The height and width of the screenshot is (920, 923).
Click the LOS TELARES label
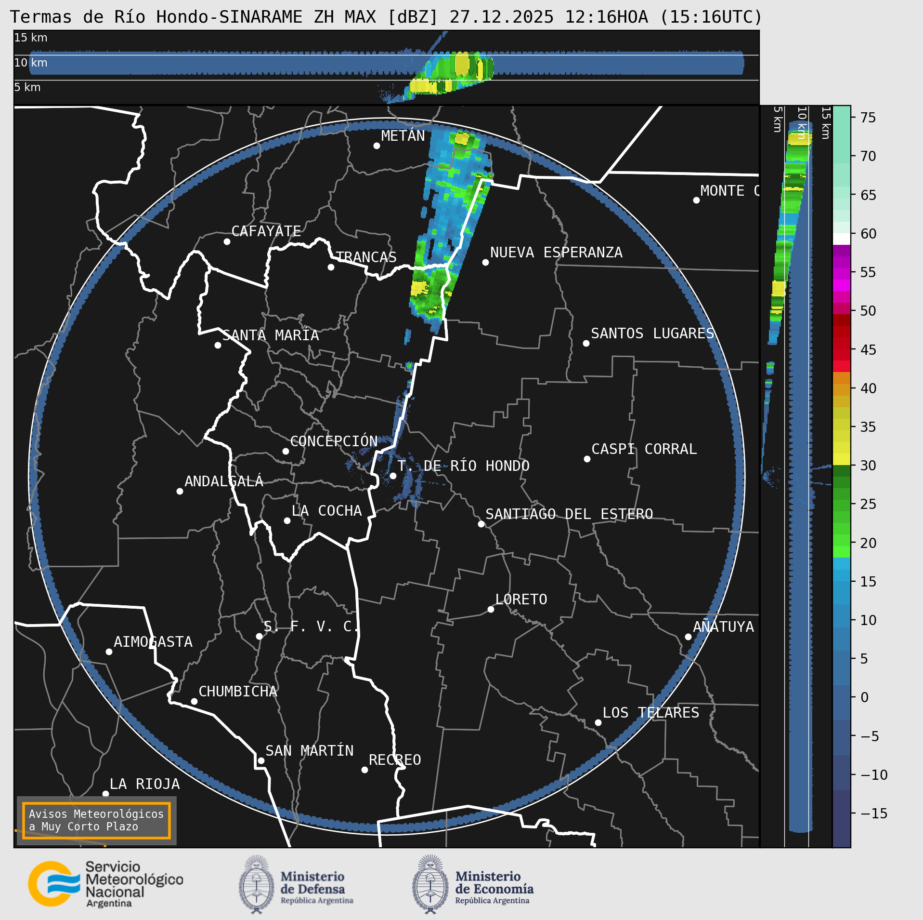point(650,713)
